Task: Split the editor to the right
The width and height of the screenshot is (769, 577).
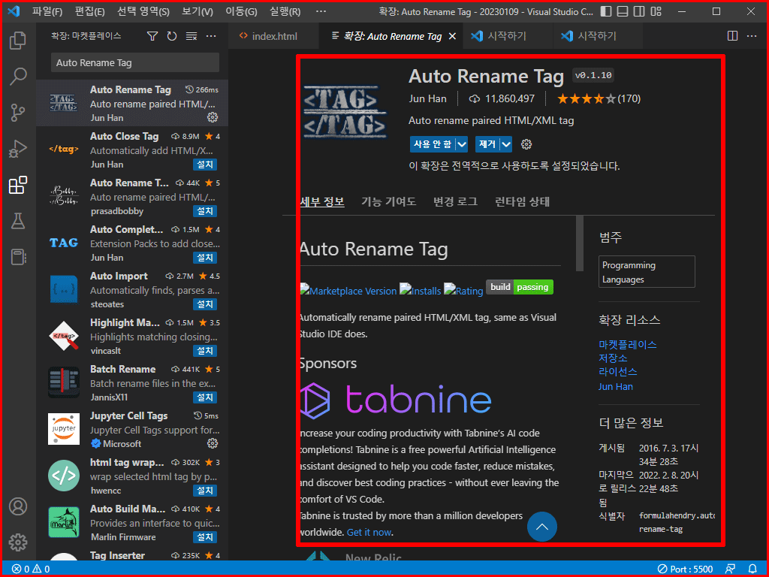Action: 732,36
